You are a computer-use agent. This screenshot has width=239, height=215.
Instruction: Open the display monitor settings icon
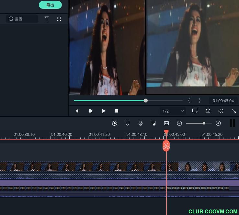click(x=195, y=111)
